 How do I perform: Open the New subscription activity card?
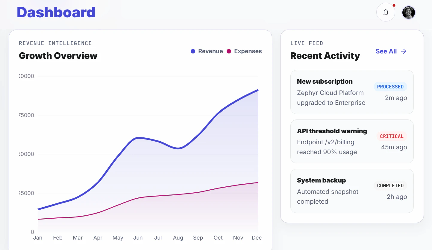tap(352, 92)
